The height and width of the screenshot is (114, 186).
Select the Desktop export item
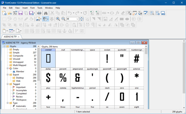20,78
